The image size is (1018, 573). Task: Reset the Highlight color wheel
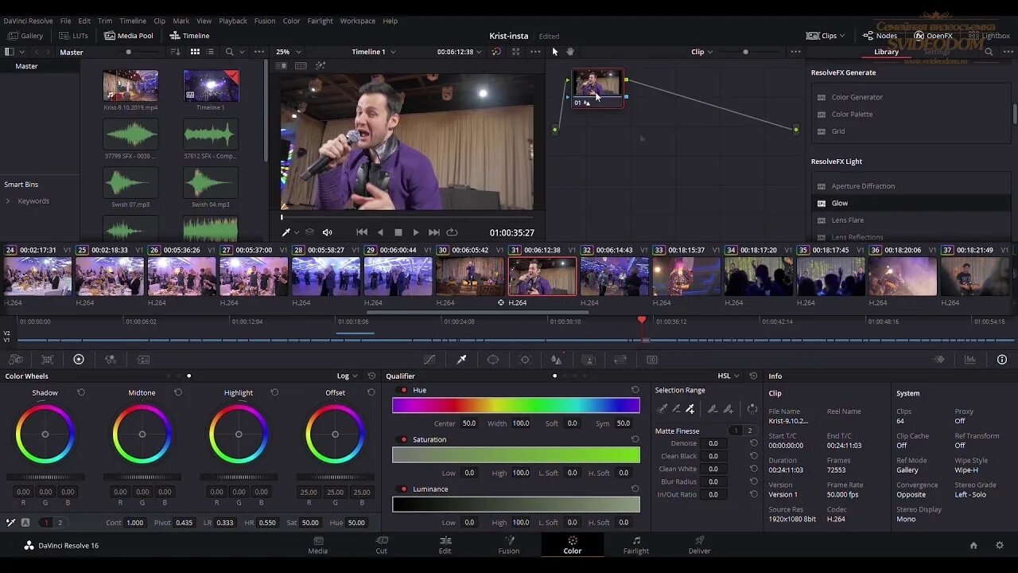coord(274,392)
